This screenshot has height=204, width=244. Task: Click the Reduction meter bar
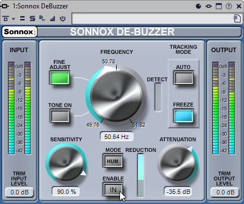tap(141, 175)
